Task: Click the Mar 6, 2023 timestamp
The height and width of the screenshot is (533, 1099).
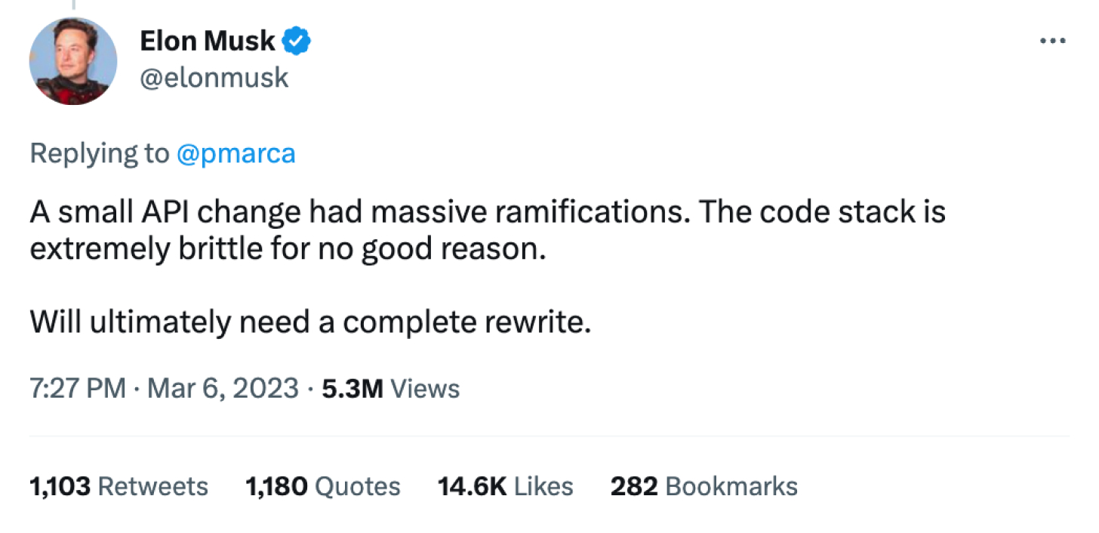Action: pos(220,389)
